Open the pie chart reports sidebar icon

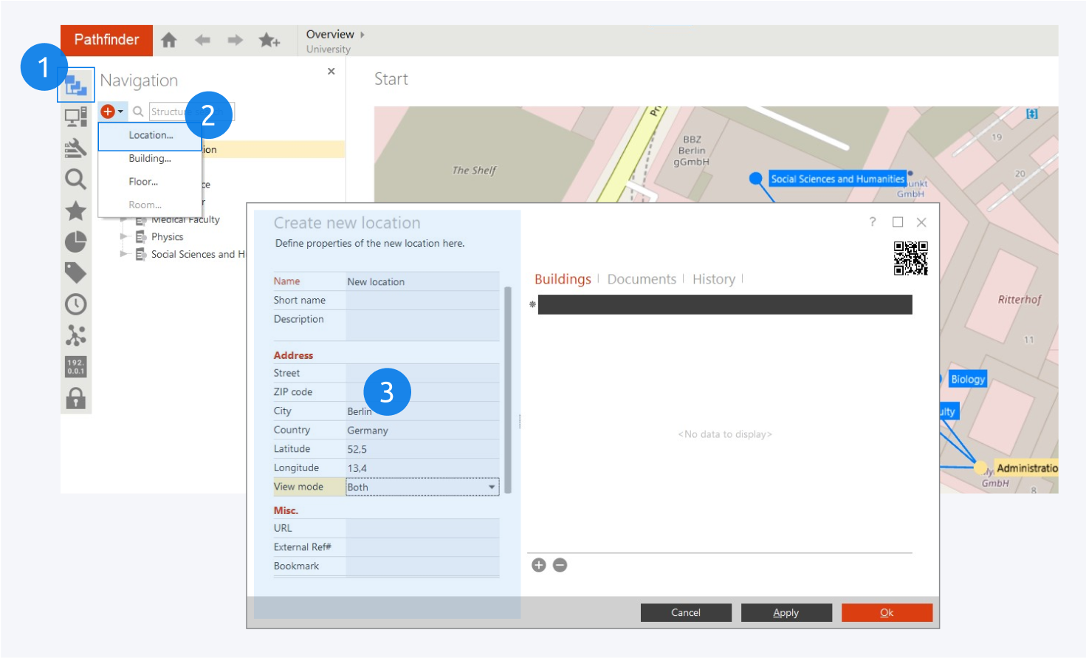pos(75,241)
